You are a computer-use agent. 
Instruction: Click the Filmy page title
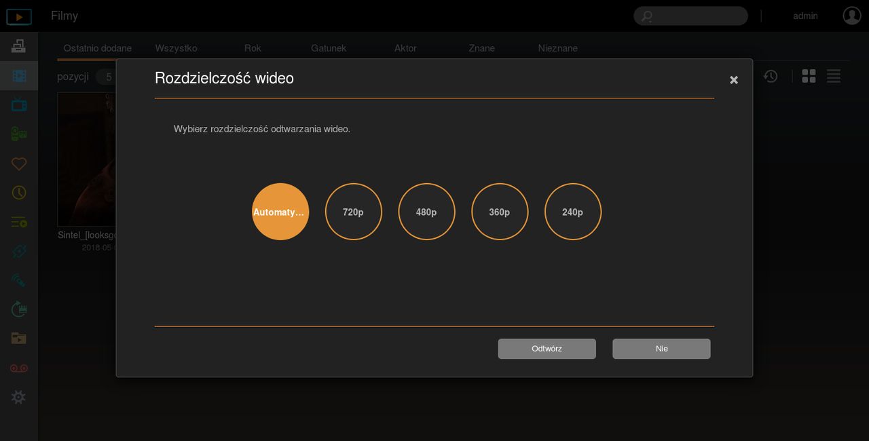click(x=64, y=16)
